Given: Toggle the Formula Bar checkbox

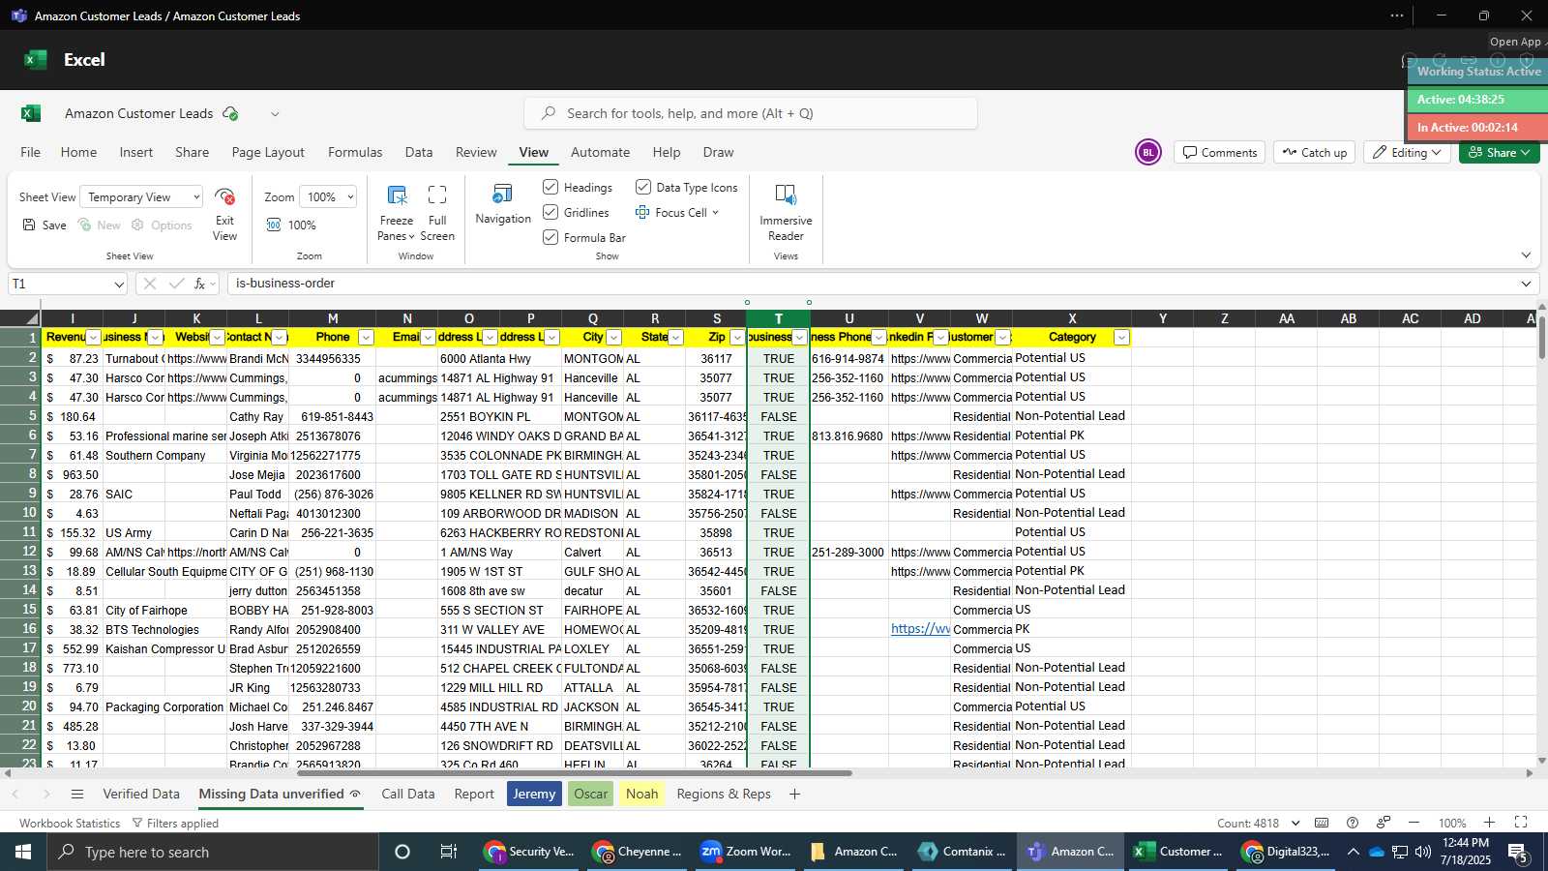Looking at the screenshot, I should [551, 237].
